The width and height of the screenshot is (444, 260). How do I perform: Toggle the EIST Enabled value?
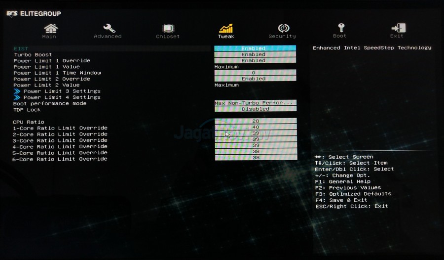coord(255,48)
